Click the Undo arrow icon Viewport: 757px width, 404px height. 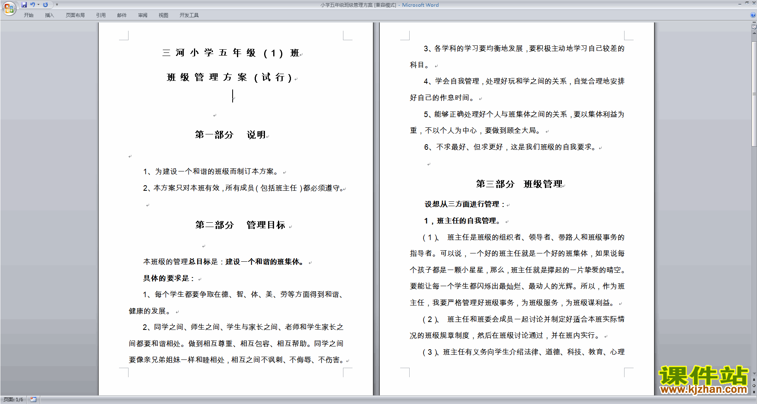[32, 5]
